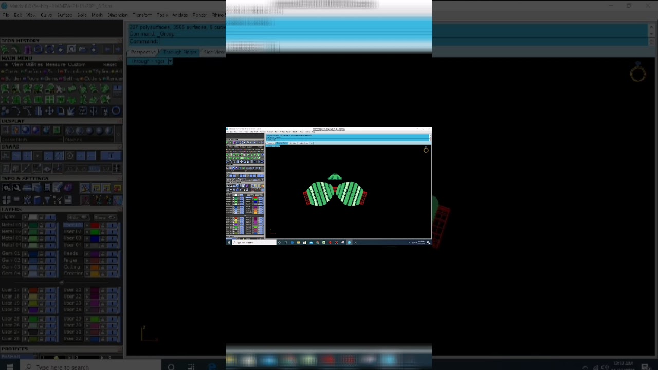Click the green grid icon in background Display panel
This screenshot has width=658, height=370.
point(57,130)
